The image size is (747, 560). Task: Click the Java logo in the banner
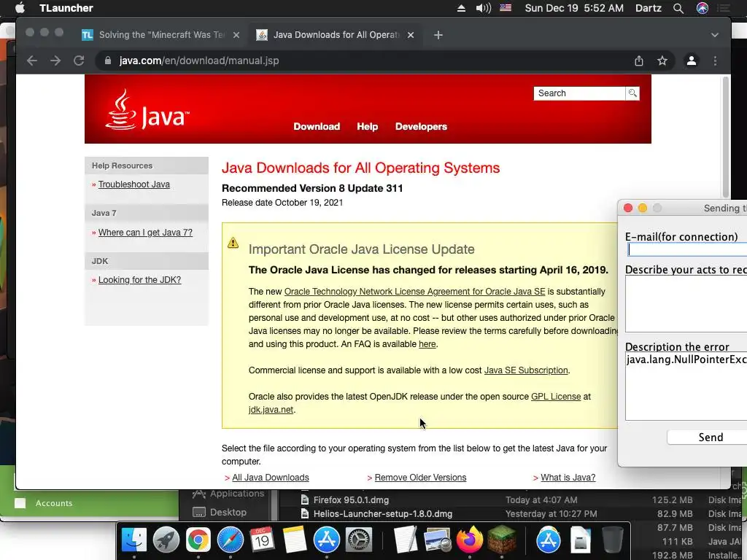147,110
